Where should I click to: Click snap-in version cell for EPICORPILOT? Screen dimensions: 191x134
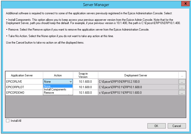tap(86, 87)
